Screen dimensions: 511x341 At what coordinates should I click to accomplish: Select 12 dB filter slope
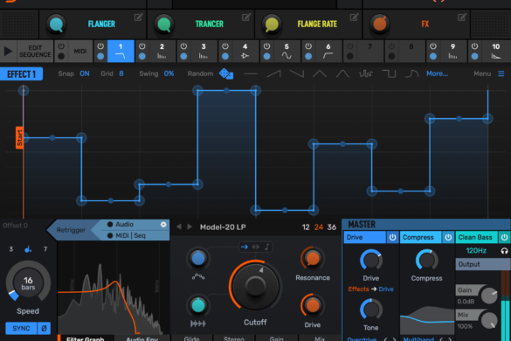[x=306, y=227]
